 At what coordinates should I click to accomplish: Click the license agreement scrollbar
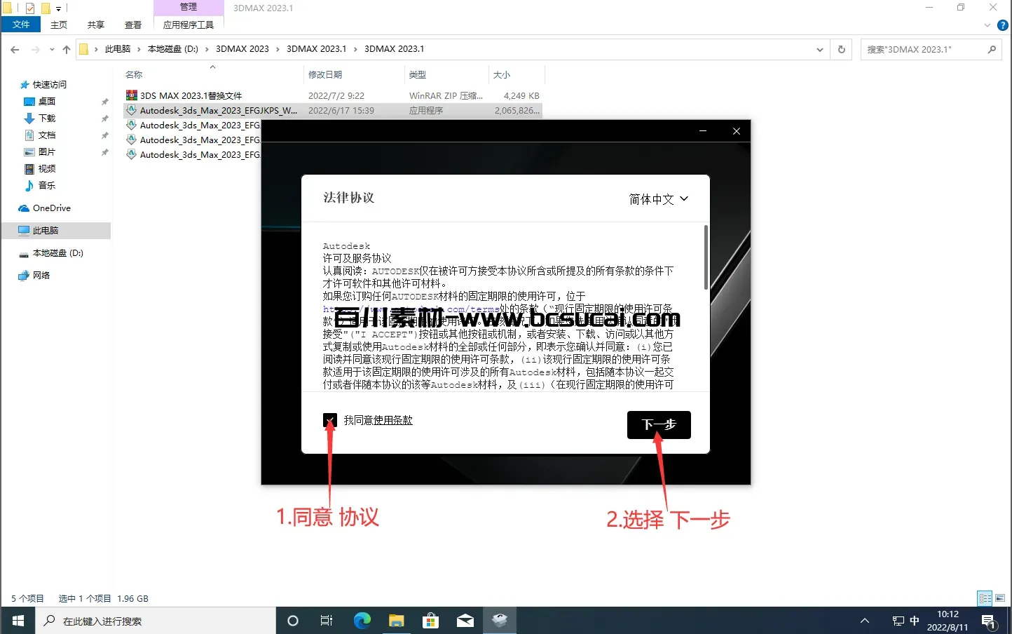click(x=705, y=257)
